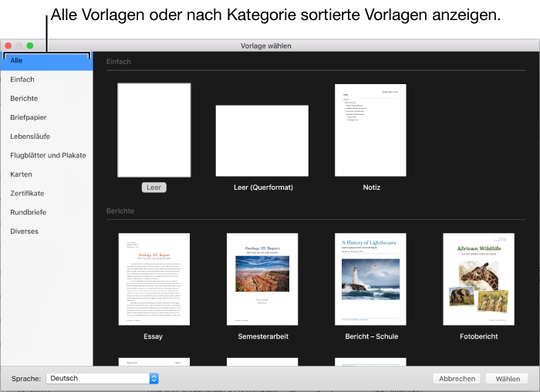Select the Bericht – Schule lighthouse template
The width and height of the screenshot is (540, 392).
[x=370, y=279]
